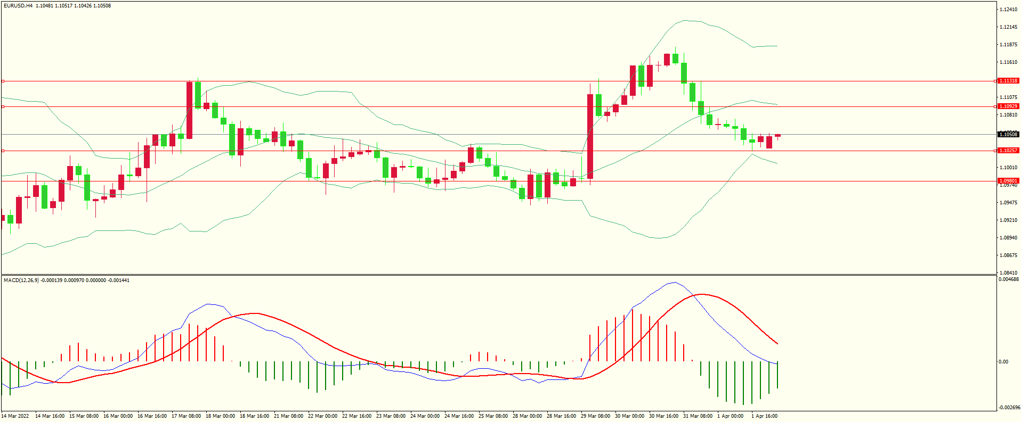Click the 18 Mar 16:00 time label
Screen dimensions: 1021x422
(x=255, y=416)
